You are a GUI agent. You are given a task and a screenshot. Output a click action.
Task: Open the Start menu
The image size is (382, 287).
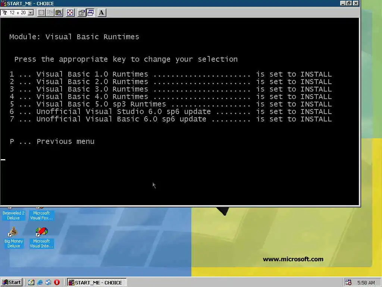(12, 283)
